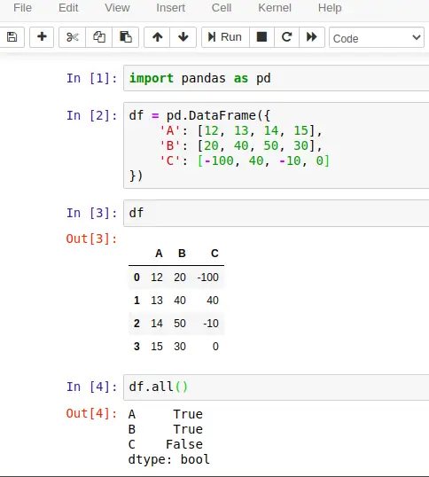The height and width of the screenshot is (477, 429).
Task: Select value 12 in column A
Action: tap(157, 278)
